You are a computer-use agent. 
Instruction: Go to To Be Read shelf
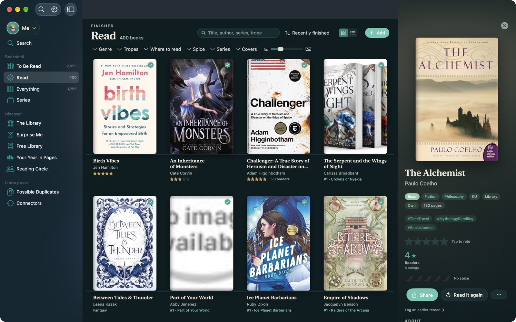[x=41, y=66]
